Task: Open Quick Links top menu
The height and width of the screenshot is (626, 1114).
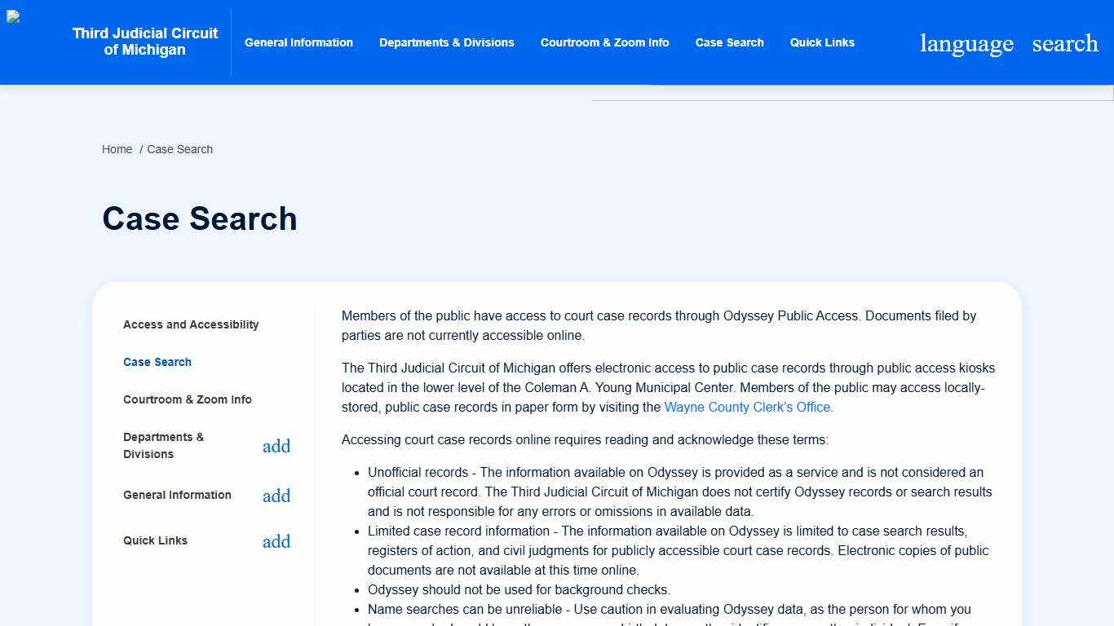Action: [822, 42]
